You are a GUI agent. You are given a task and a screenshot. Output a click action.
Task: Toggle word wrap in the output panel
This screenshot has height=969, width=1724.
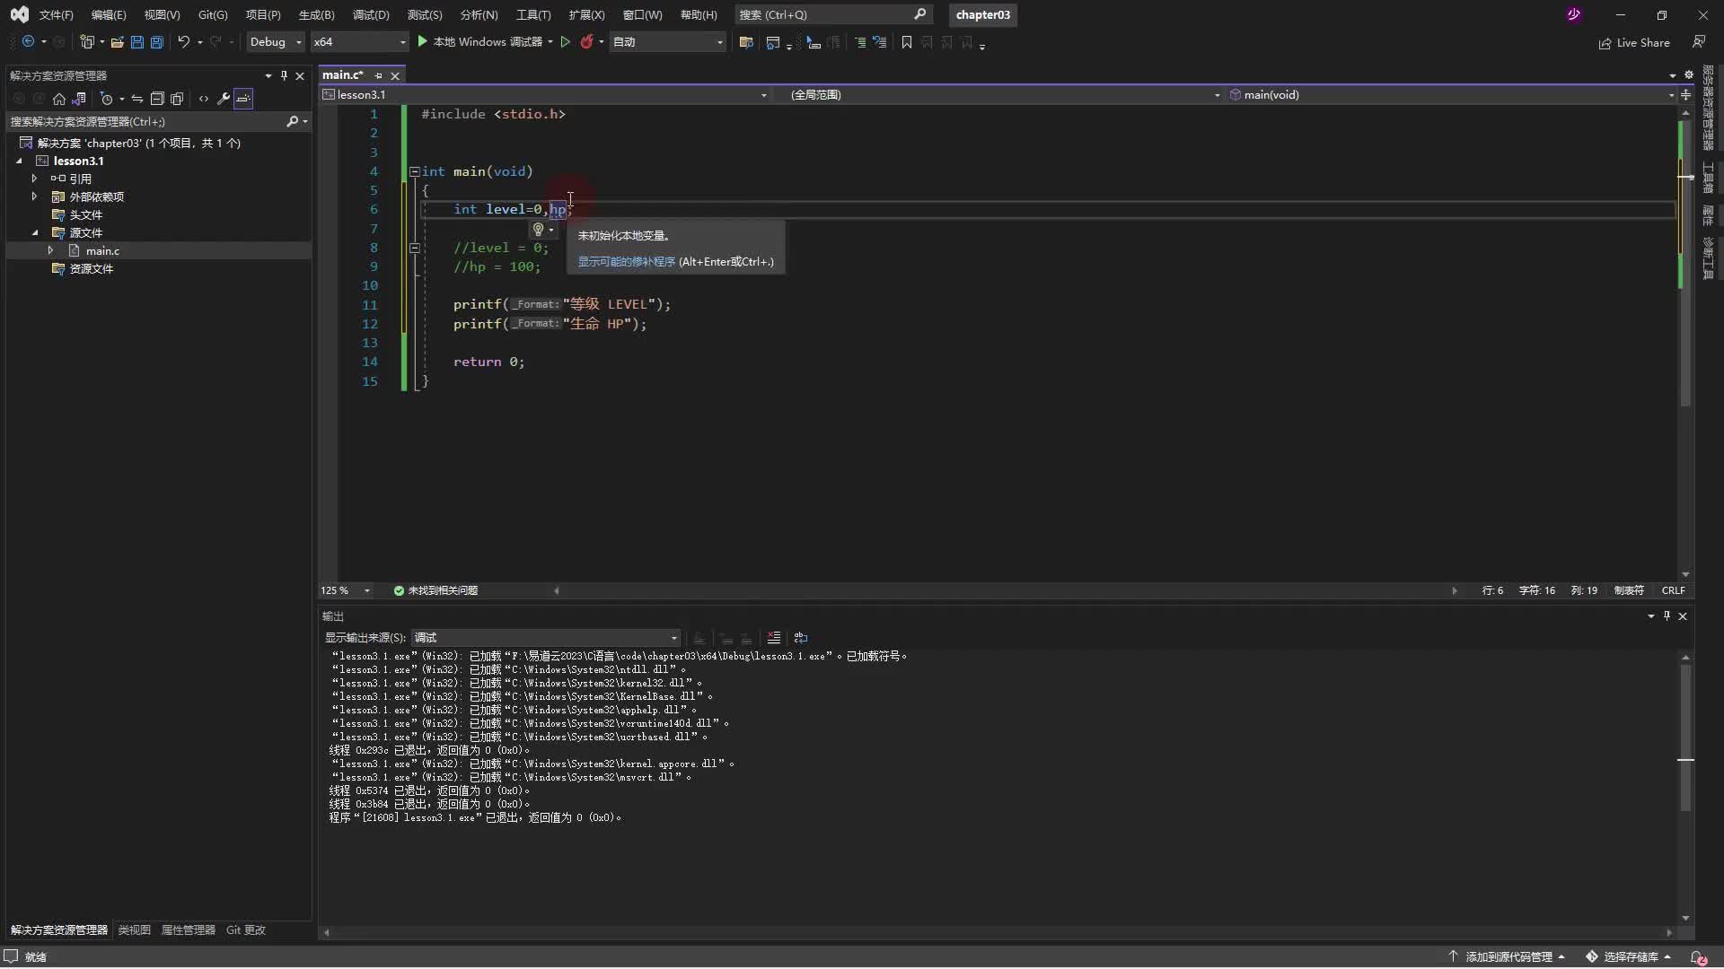(800, 638)
